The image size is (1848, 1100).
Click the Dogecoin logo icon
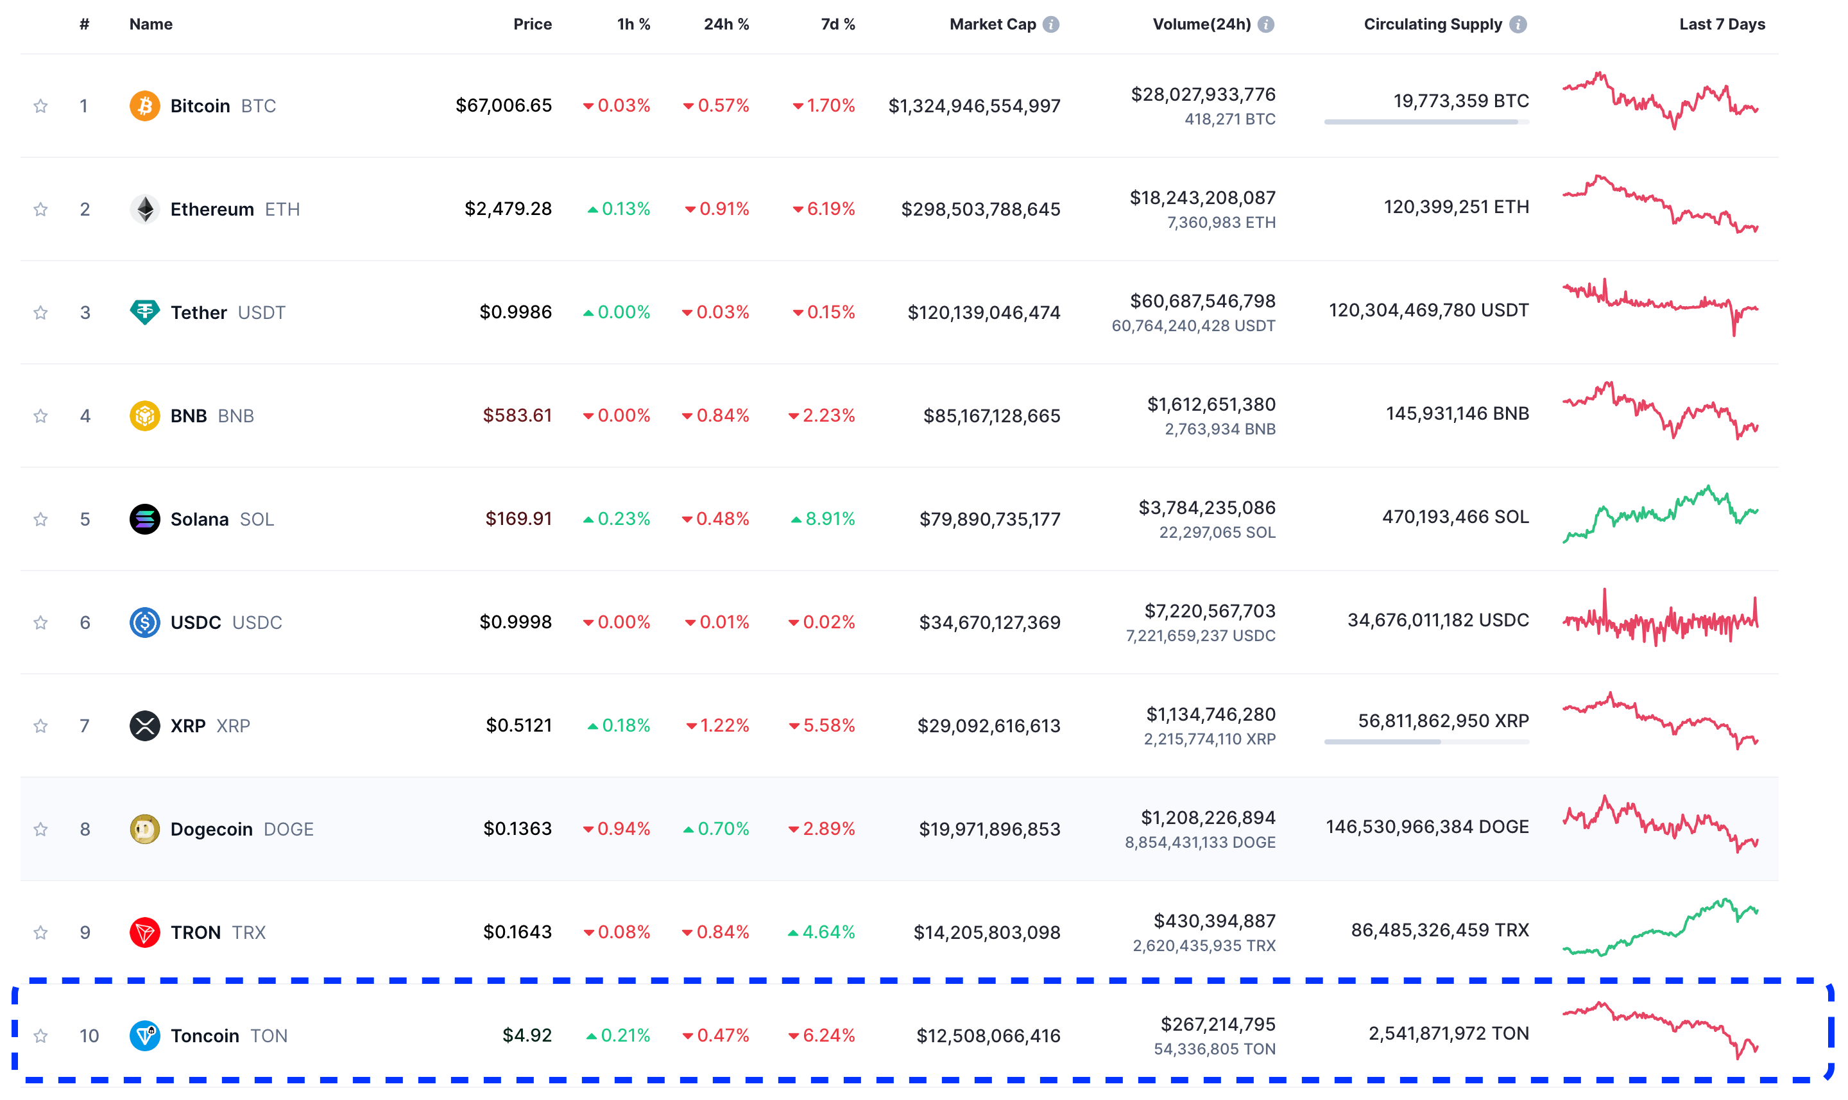144,829
